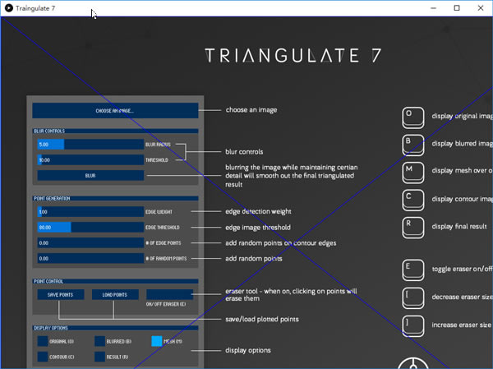Disable the Mesh (M) display option

(x=157, y=340)
